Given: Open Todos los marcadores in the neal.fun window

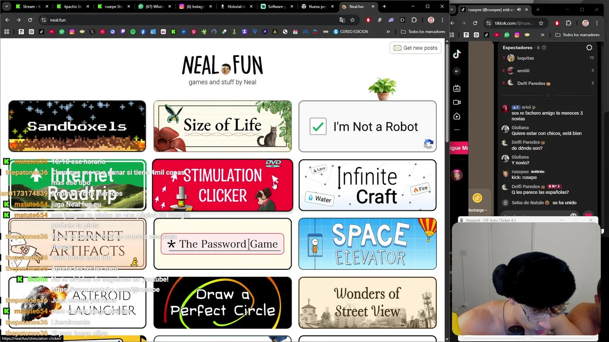Looking at the screenshot, I should coord(423,32).
